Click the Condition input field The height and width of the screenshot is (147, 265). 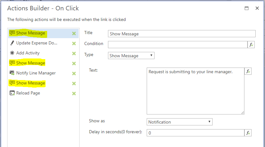point(177,44)
